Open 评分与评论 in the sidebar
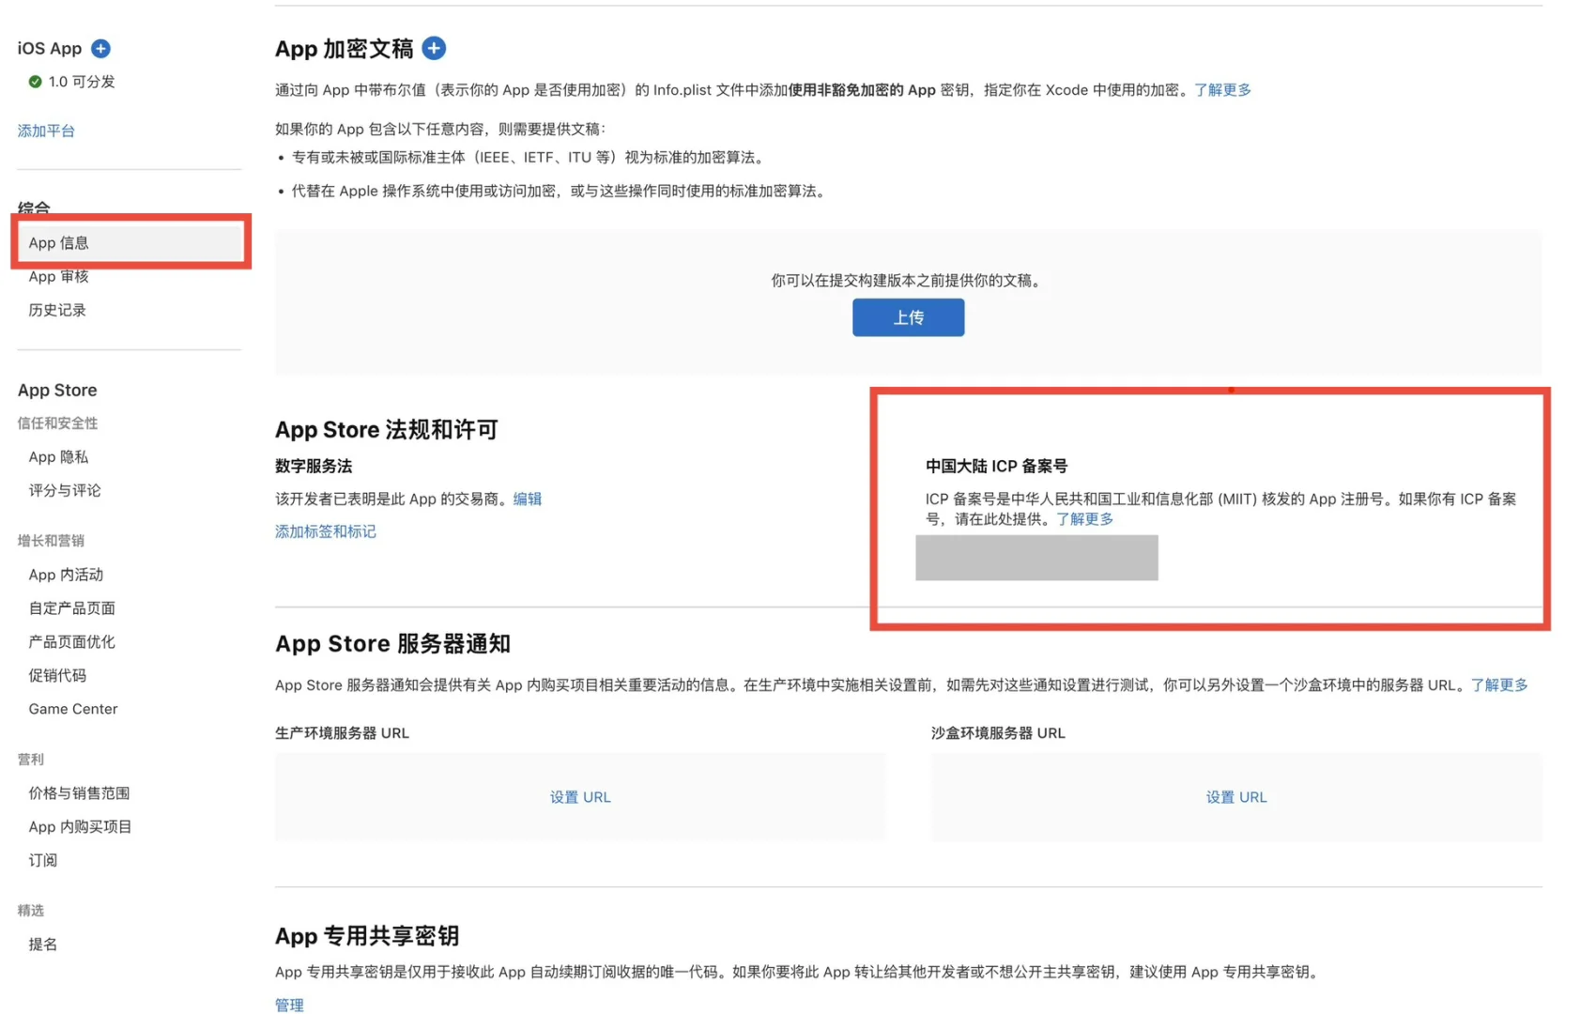This screenshot has height=1014, width=1580. [x=63, y=490]
